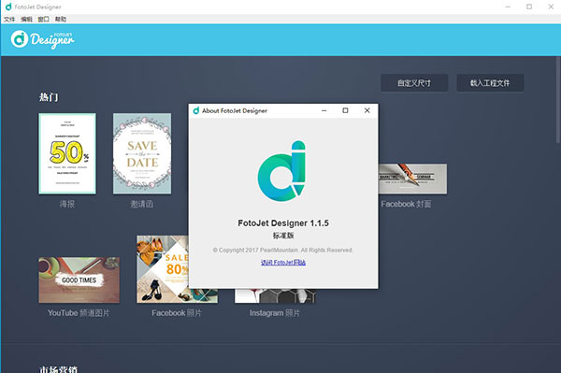Click the 自定义尺寸 button
The height and width of the screenshot is (373, 561).
point(414,83)
